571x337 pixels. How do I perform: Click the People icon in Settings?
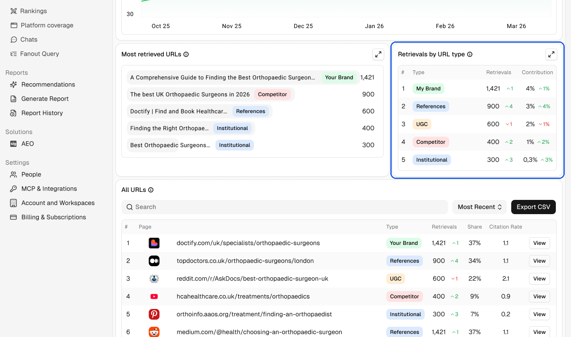coord(13,175)
